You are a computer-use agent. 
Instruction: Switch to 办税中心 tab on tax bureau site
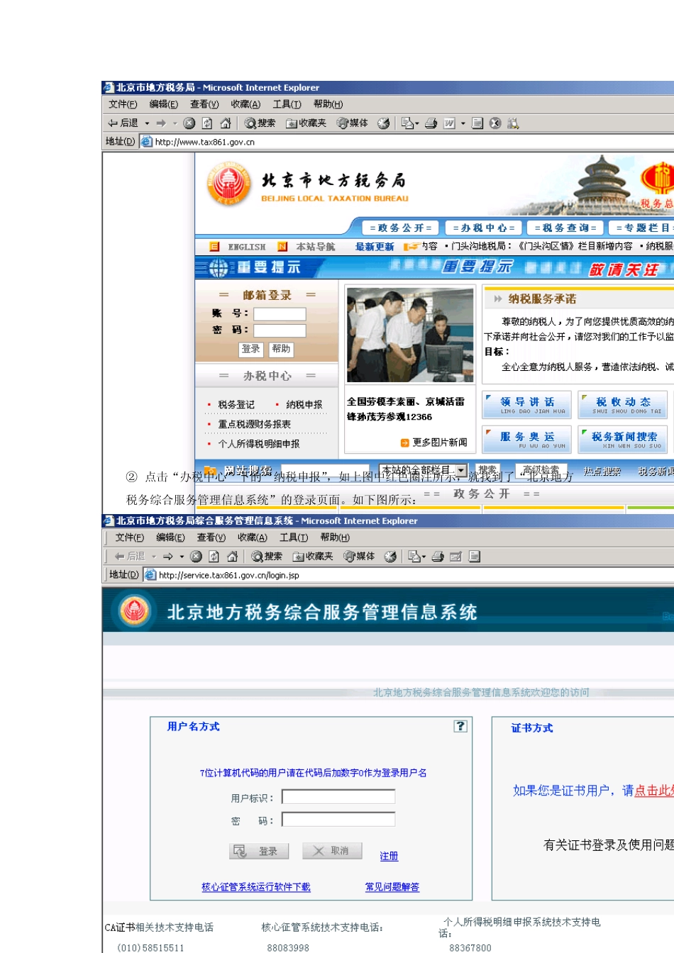pyautogui.click(x=484, y=228)
